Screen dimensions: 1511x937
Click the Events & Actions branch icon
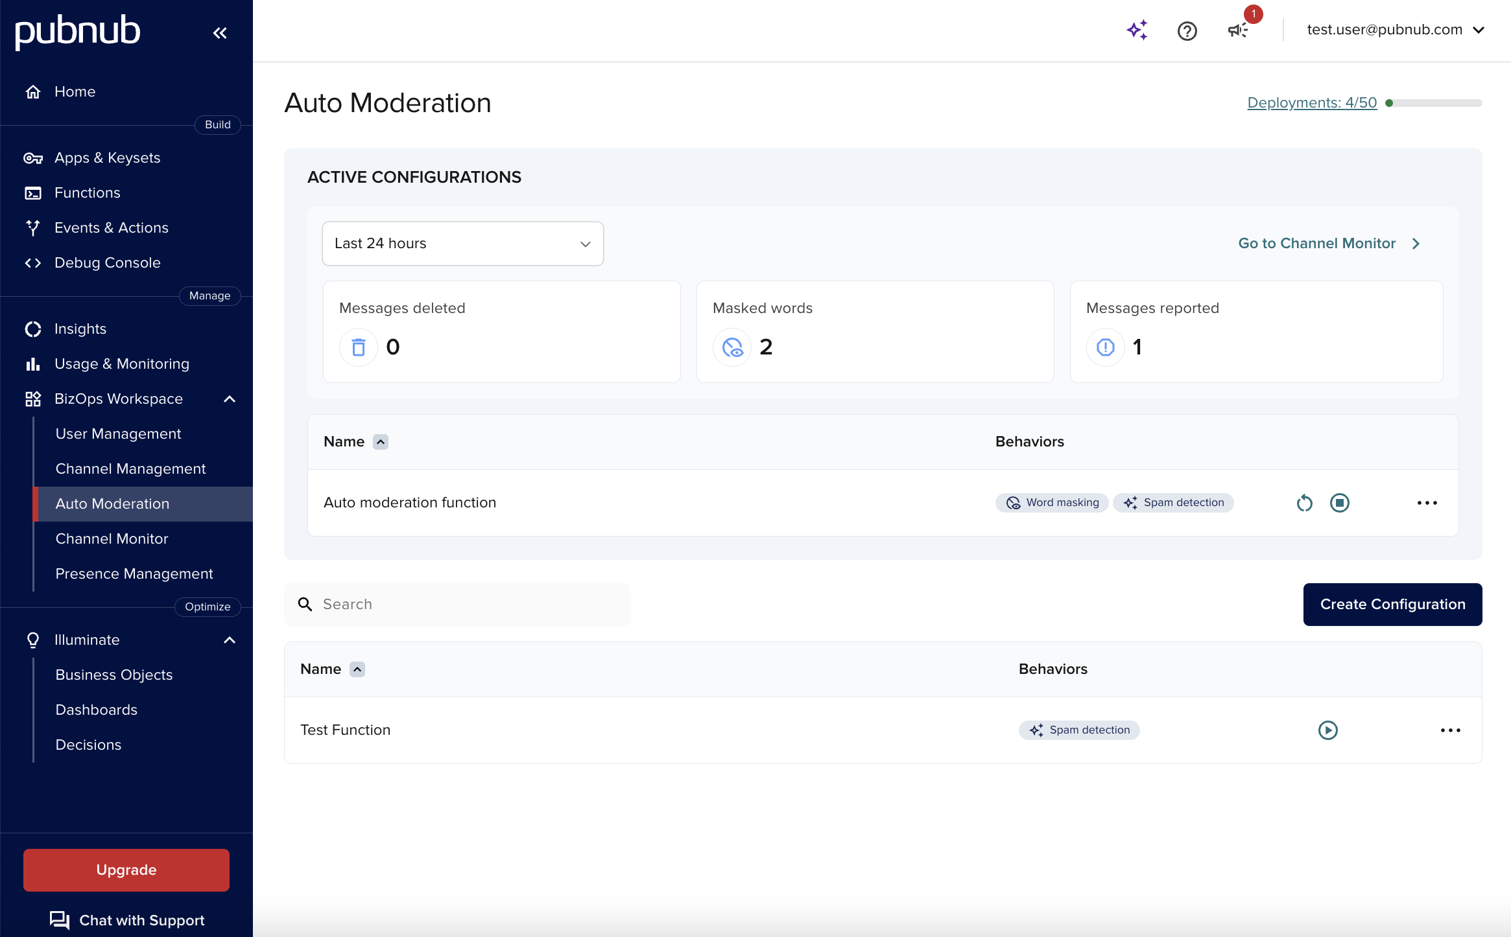[x=33, y=228]
